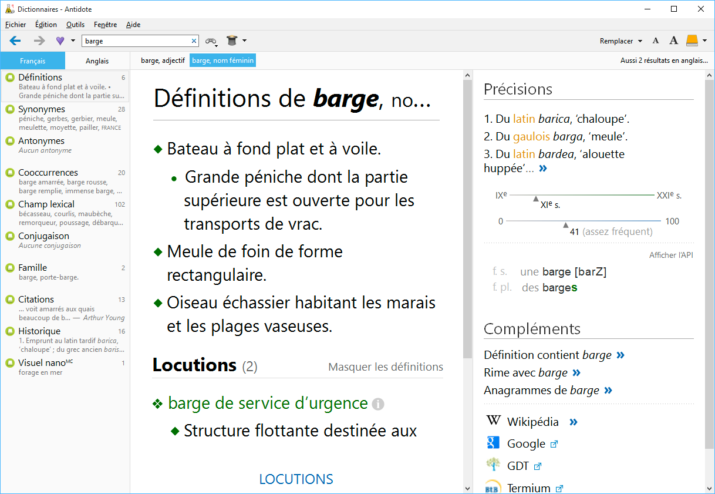
Task: Open the Remplacer dropdown
Action: tap(620, 41)
